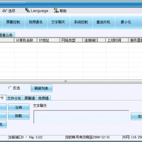Viewport: 142px width, 142px height.
Task: Click the 卸载 button
Action: pos(19,116)
